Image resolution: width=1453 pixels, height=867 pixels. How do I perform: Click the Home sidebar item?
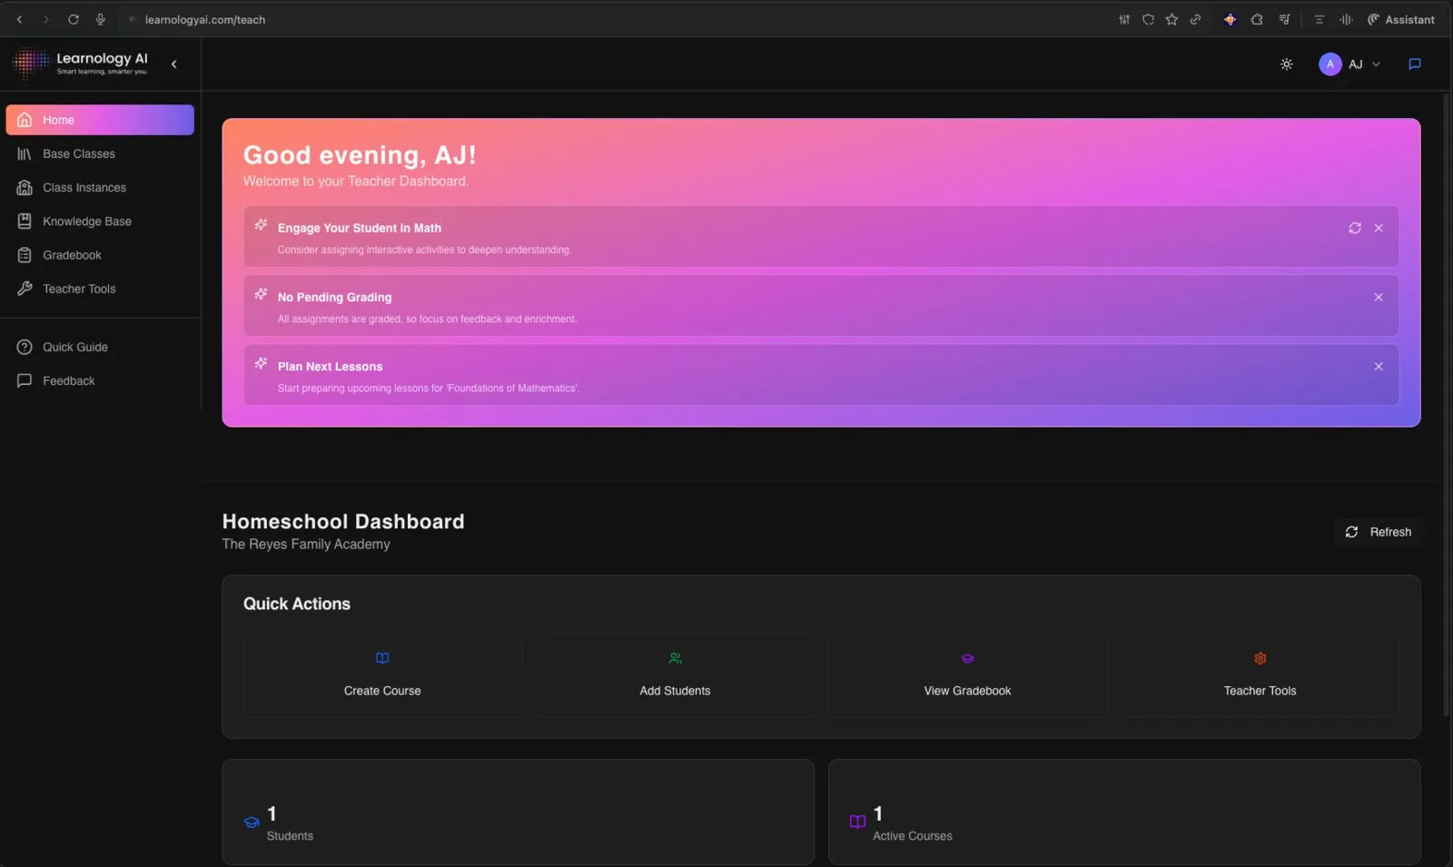click(100, 120)
